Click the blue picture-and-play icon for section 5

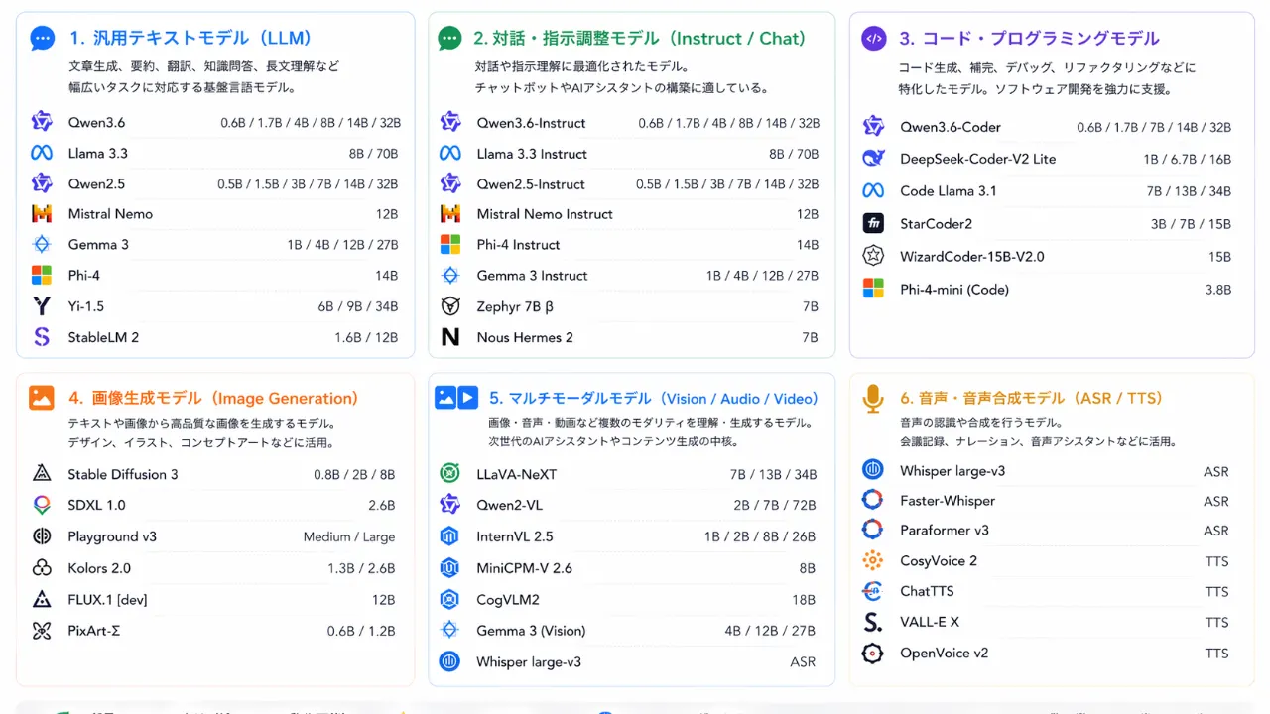(456, 397)
